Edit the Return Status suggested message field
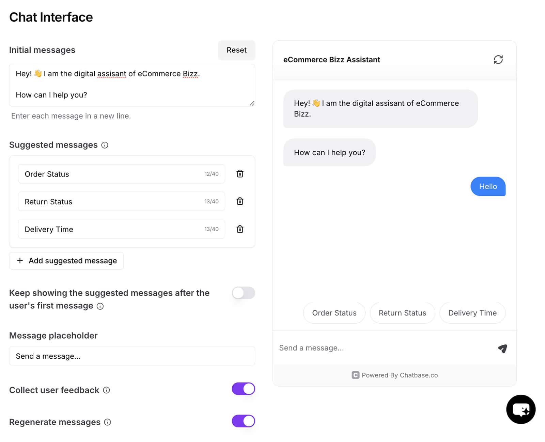 pyautogui.click(x=121, y=201)
